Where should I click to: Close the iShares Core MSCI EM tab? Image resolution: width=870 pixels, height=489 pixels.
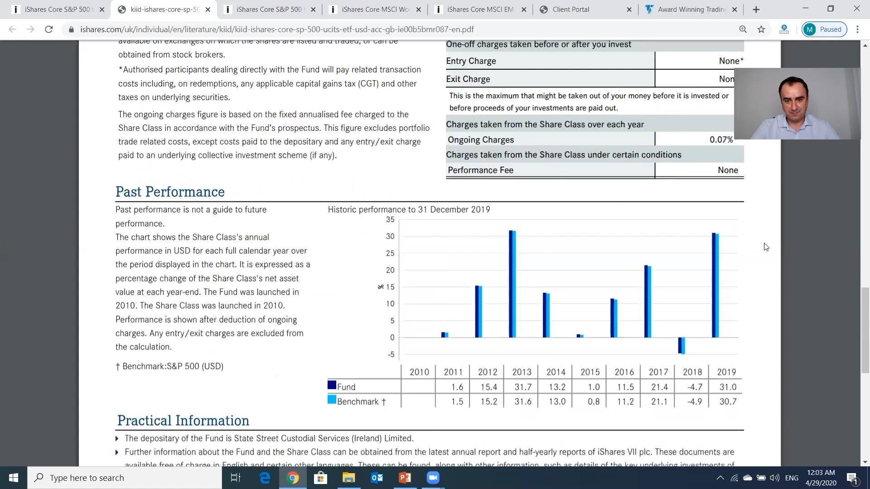pos(524,10)
